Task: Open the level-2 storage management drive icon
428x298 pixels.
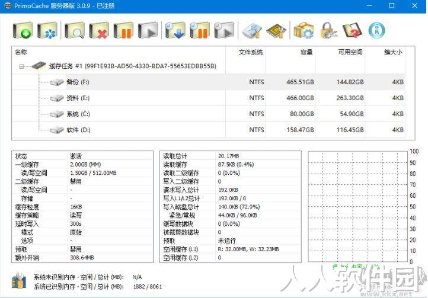Action: [252, 30]
